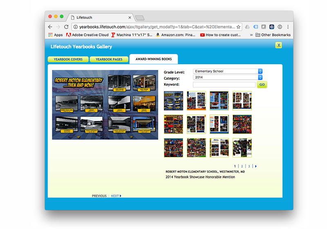Click the school name caption text

point(205,172)
